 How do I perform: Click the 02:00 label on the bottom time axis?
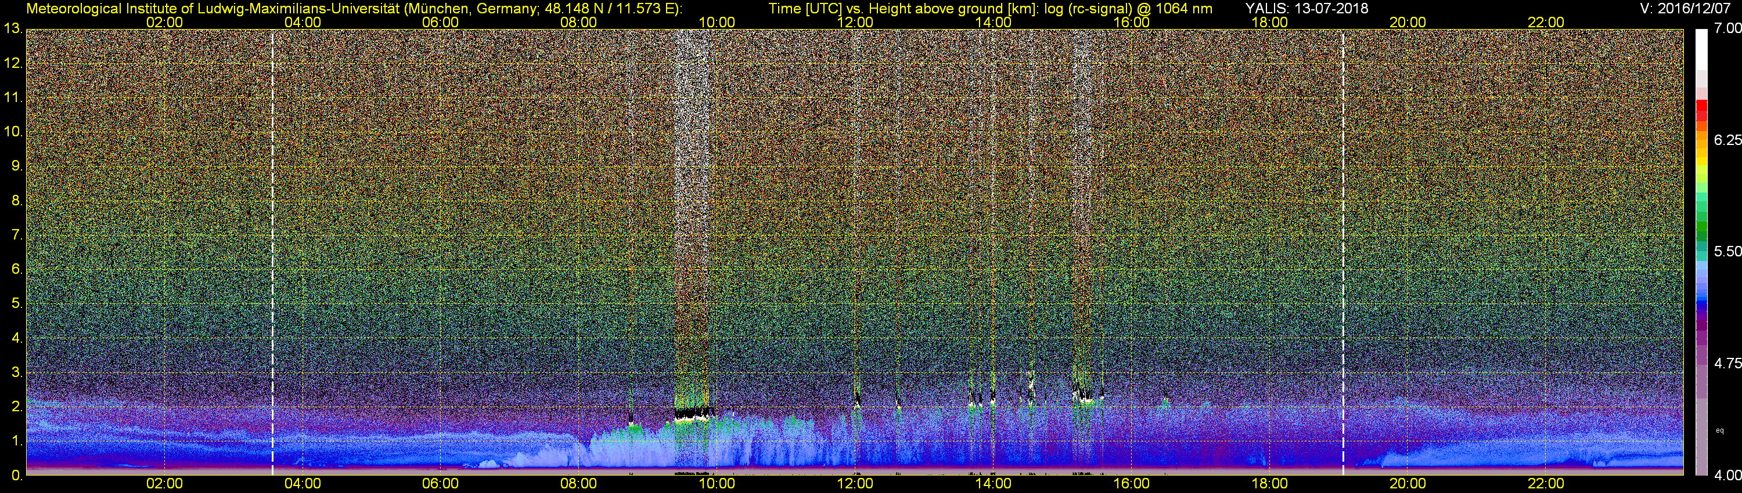164,484
